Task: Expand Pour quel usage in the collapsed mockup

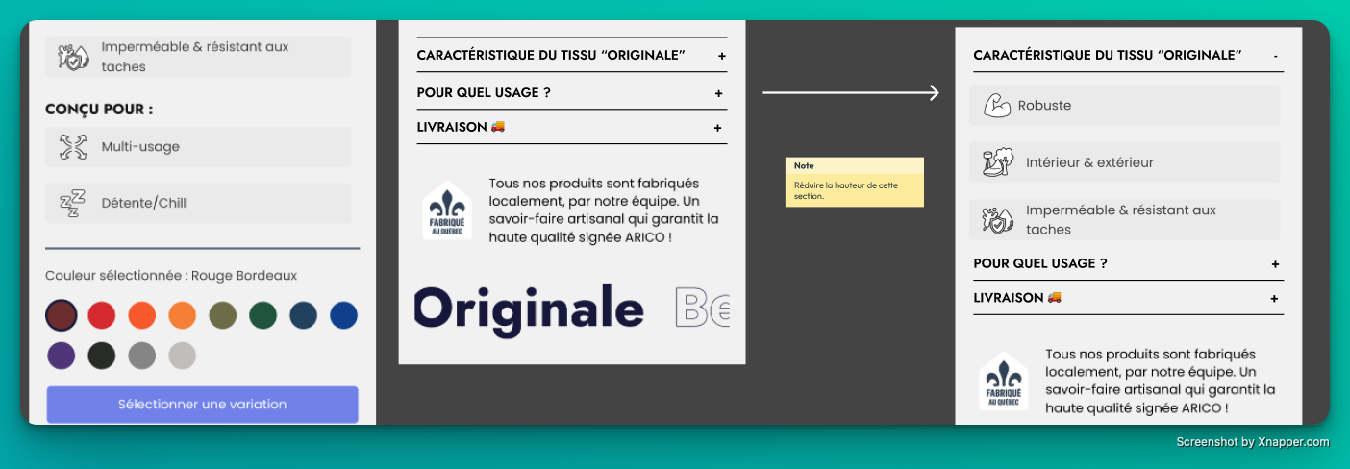Action: point(718,93)
